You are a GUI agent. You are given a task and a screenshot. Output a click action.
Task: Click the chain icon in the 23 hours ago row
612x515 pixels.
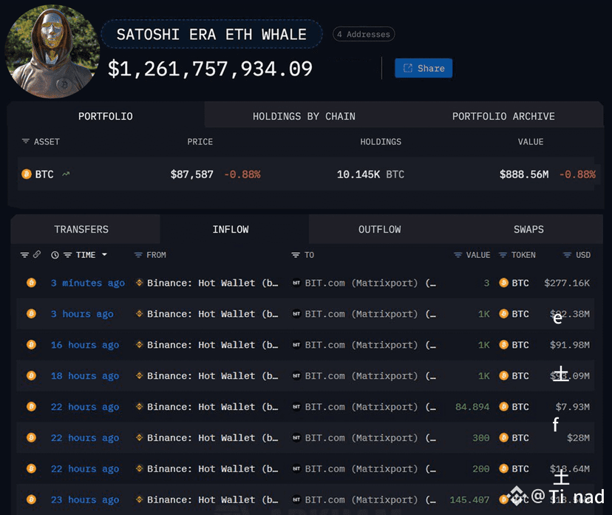(x=31, y=499)
